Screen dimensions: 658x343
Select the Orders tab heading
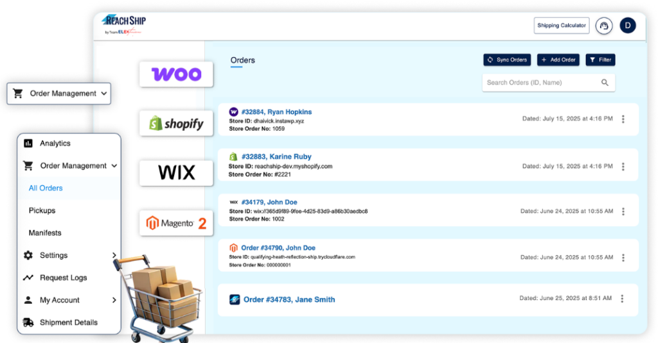[242, 60]
